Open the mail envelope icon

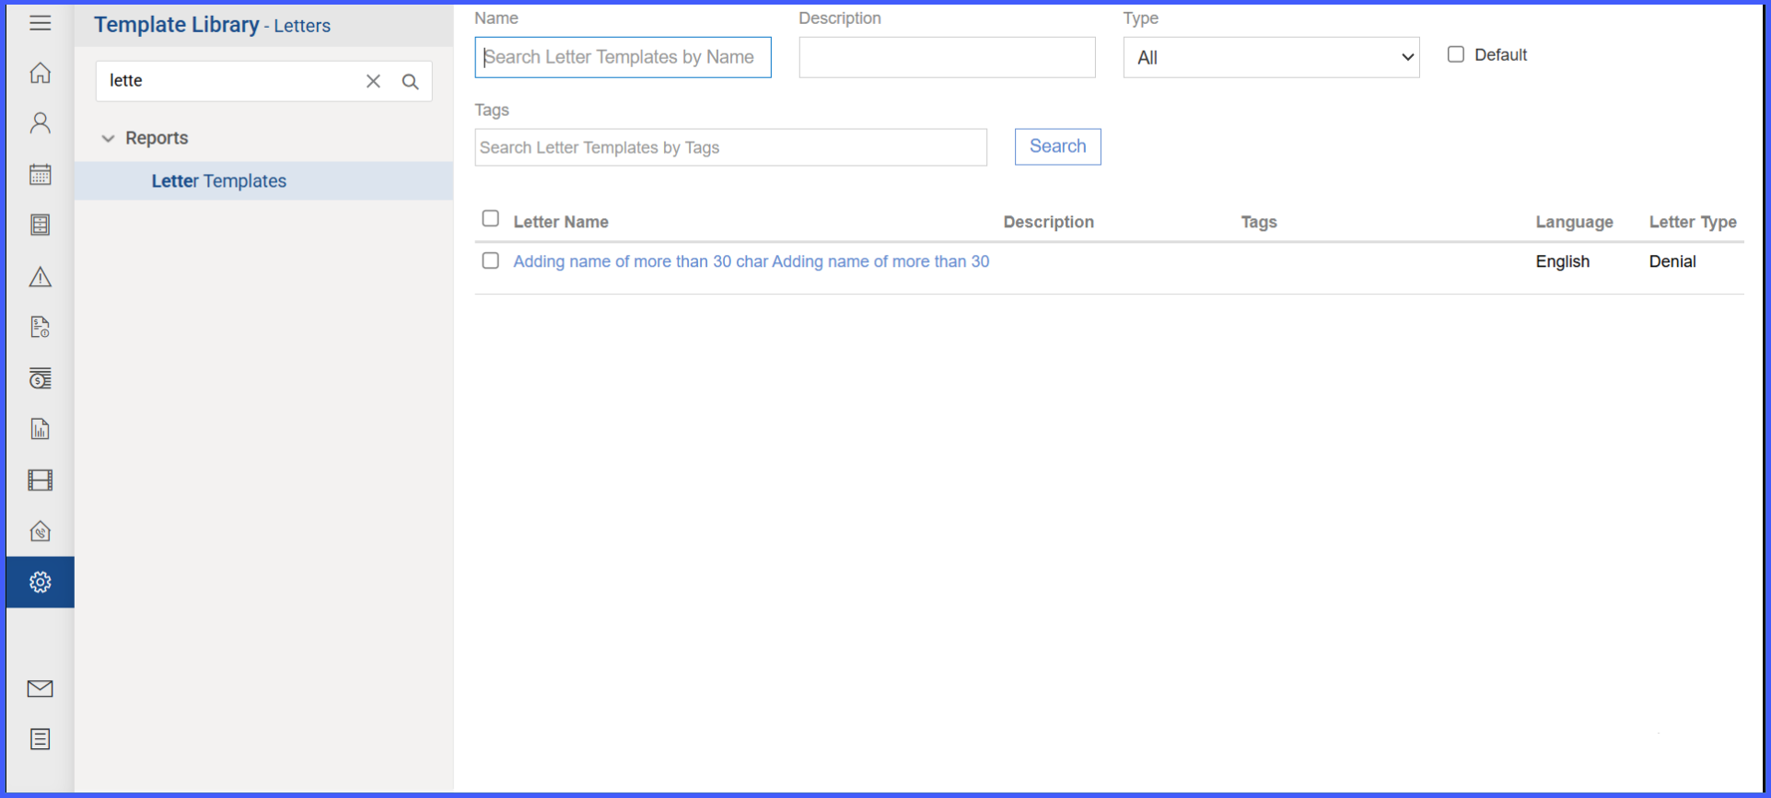[x=40, y=688]
